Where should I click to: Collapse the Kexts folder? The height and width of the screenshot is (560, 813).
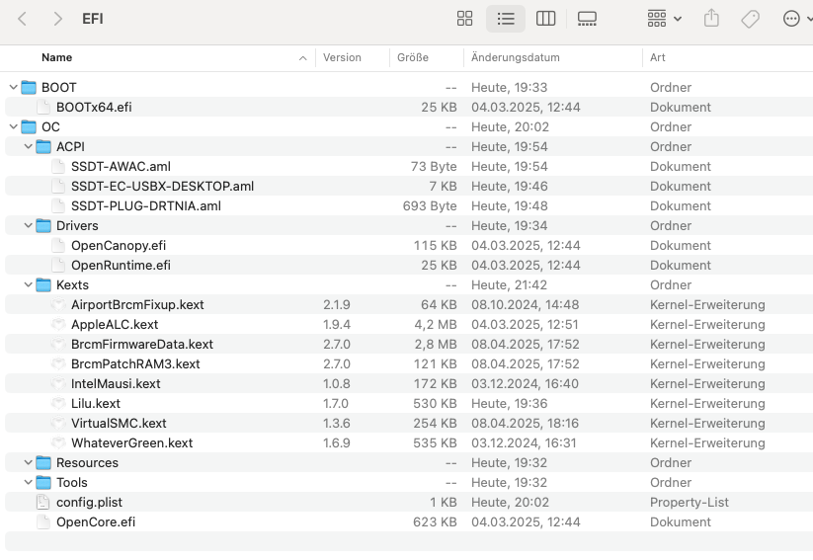click(28, 284)
